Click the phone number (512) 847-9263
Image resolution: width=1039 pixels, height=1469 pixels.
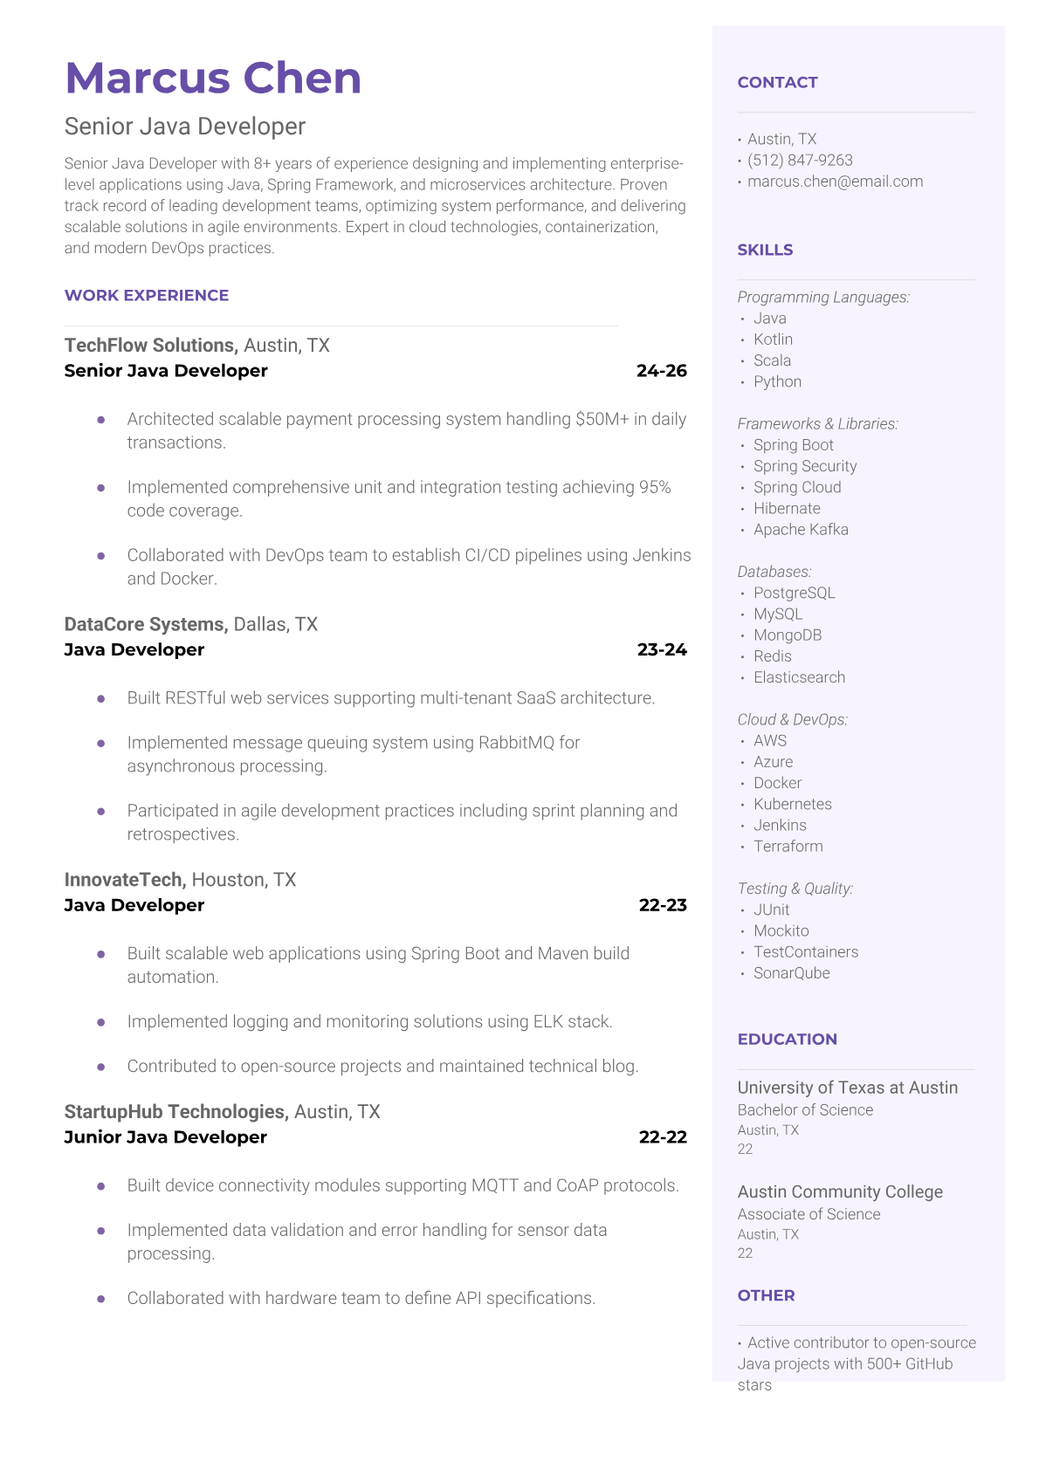click(x=800, y=161)
